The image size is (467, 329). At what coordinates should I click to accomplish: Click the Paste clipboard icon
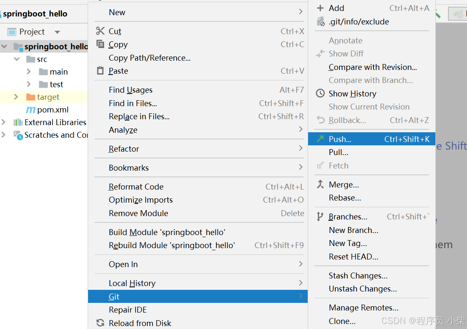coord(100,71)
